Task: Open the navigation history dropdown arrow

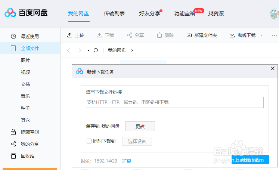Action: point(89,50)
